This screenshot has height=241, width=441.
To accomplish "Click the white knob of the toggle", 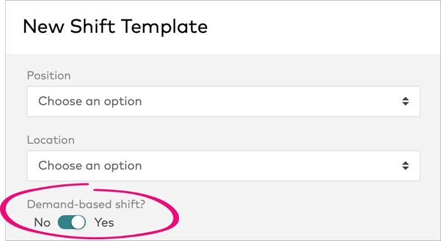I will (x=78, y=223).
